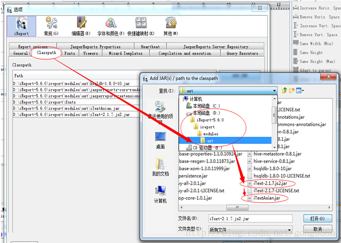Select 本地磁盘 (C:) in location list
Image resolution: width=341 pixels, height=243 pixels.
[x=225, y=106]
